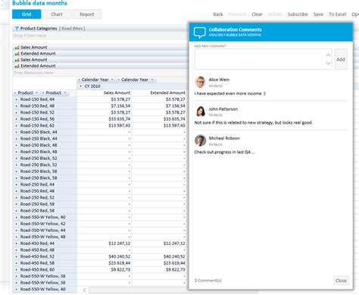359x295 pixels.
Task: Click the left arrow of the horizontal scrollbar
Action: (85, 290)
